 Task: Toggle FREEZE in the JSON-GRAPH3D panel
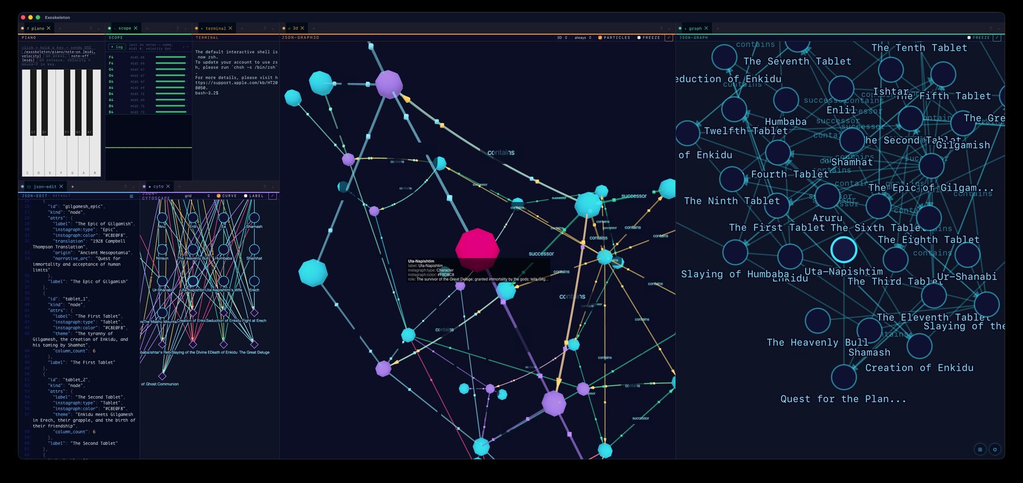point(639,38)
